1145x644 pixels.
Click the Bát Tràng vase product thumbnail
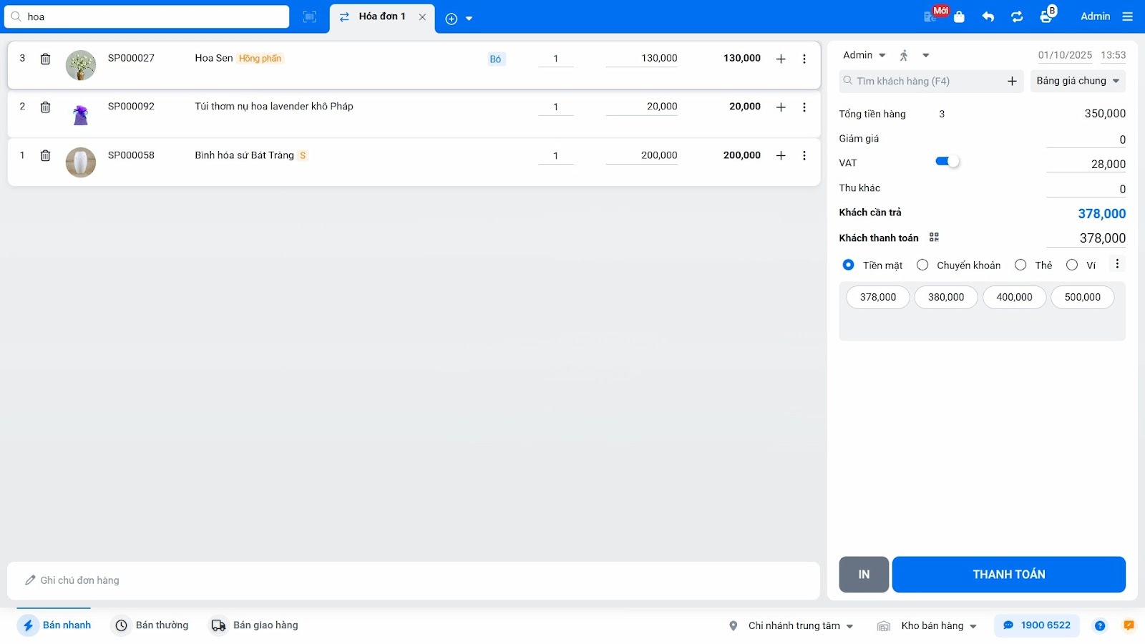81,162
